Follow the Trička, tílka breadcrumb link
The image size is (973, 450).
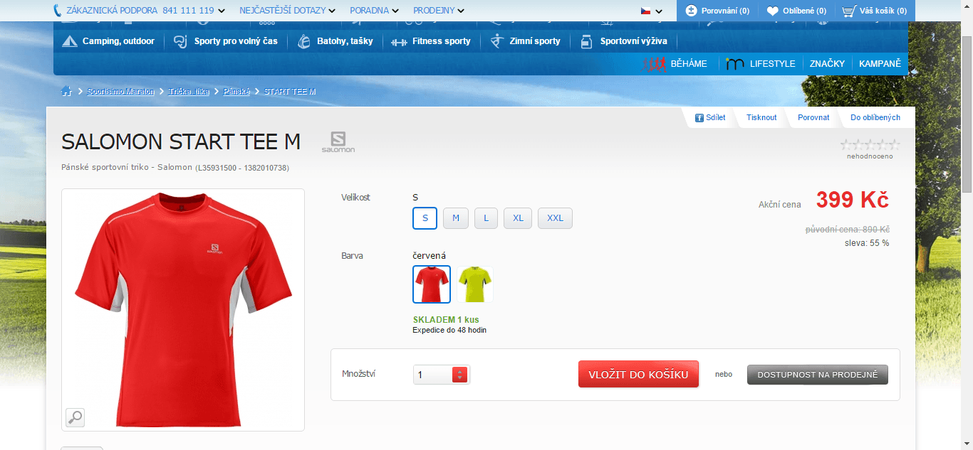(189, 92)
